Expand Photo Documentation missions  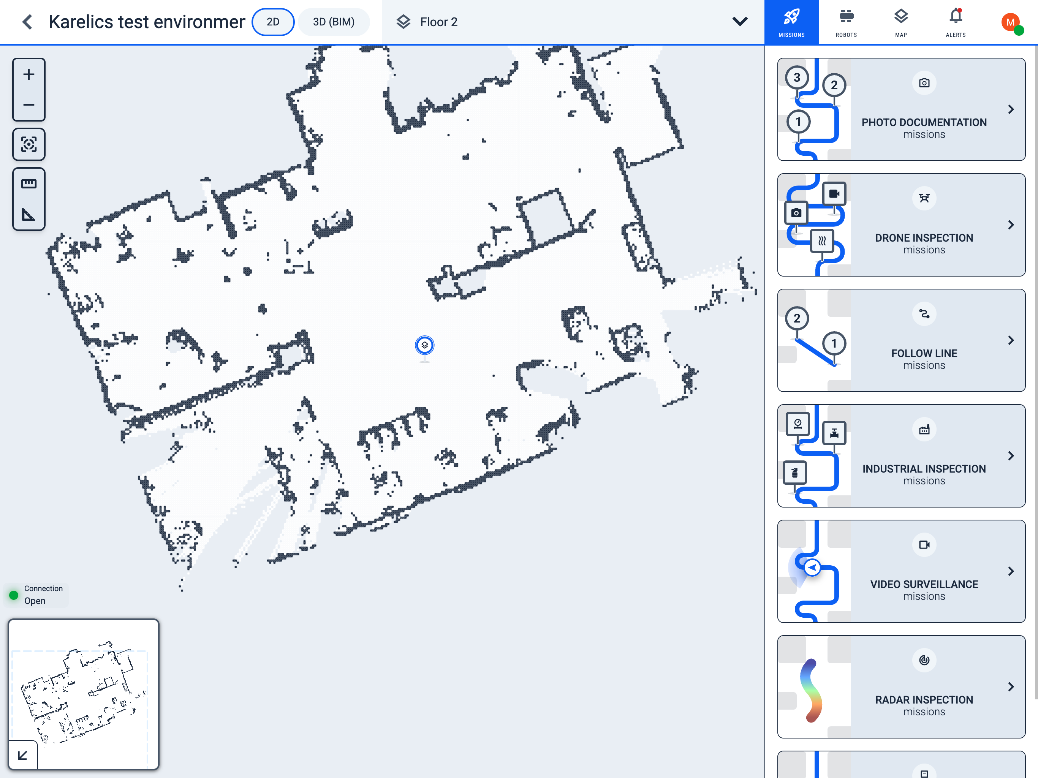click(x=1011, y=109)
